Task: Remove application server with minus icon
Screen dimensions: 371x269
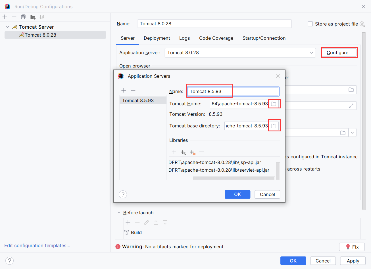Action: (133, 90)
